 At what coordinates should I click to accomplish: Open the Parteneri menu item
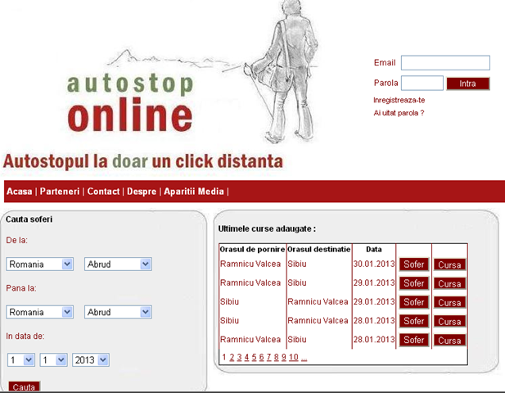[x=60, y=192]
